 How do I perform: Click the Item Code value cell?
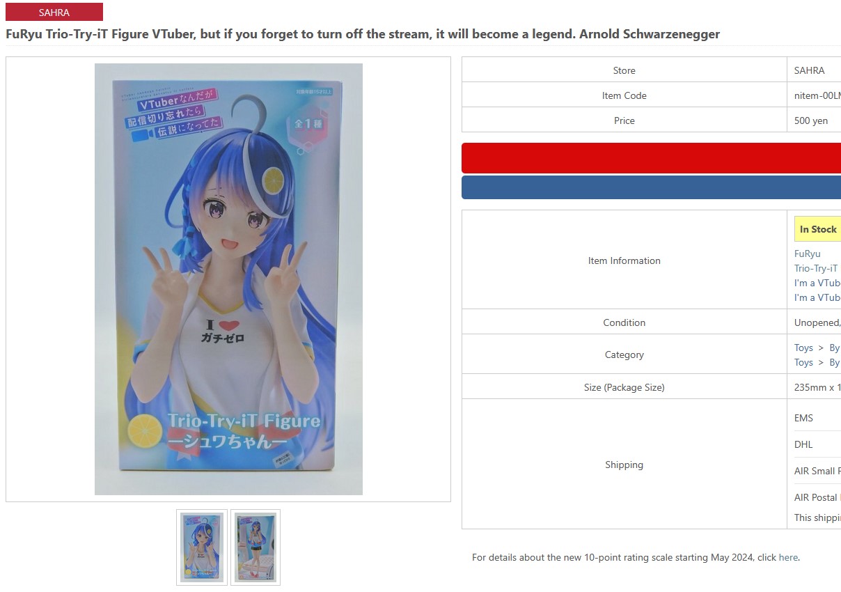pyautogui.click(x=814, y=95)
